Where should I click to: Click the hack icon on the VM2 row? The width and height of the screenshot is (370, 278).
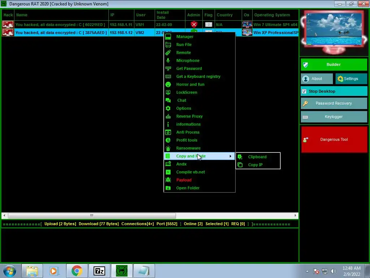(8, 32)
